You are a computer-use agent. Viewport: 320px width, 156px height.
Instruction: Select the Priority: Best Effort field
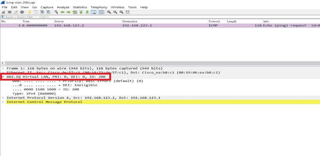coord(78,81)
